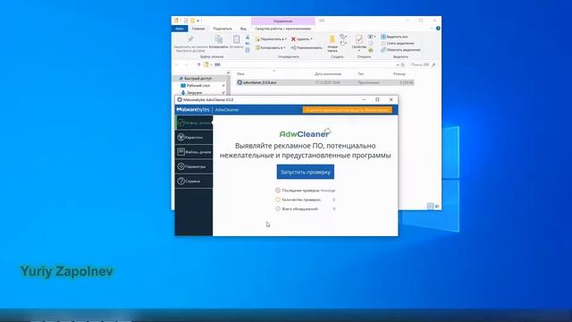This screenshot has width=572, height=322.
Task: Click the Explorer help question mark icon
Action: pos(438,28)
